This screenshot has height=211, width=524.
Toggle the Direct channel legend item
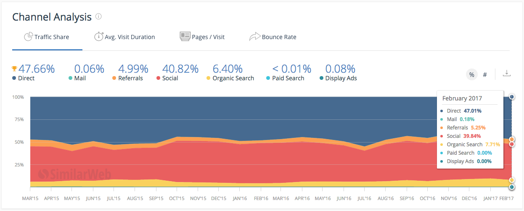pos(26,78)
